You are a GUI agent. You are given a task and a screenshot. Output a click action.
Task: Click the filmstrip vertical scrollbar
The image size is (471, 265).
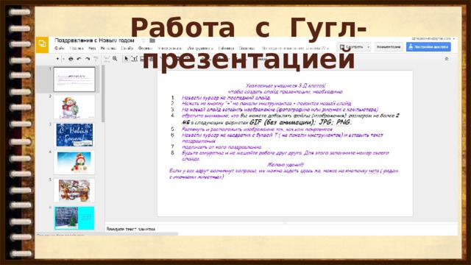[103, 93]
